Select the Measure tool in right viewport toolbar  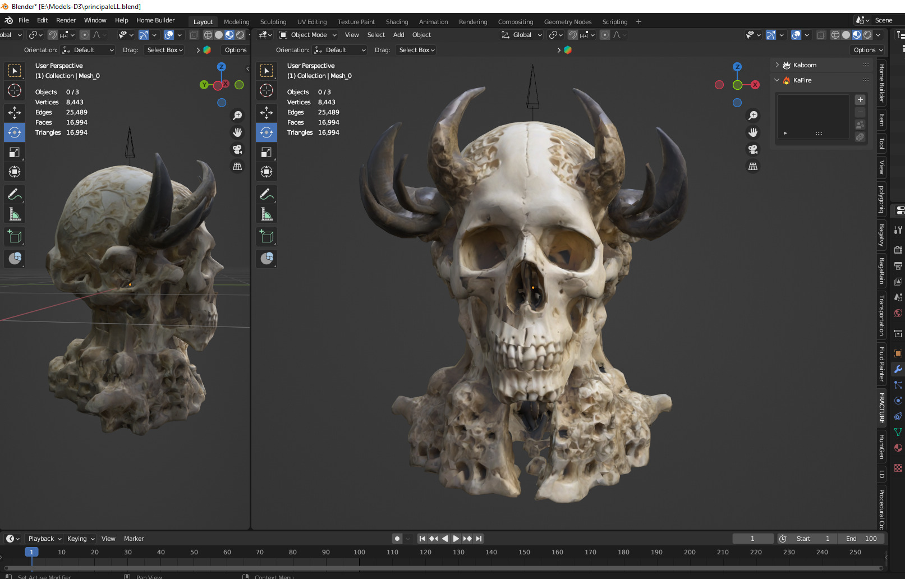[267, 214]
